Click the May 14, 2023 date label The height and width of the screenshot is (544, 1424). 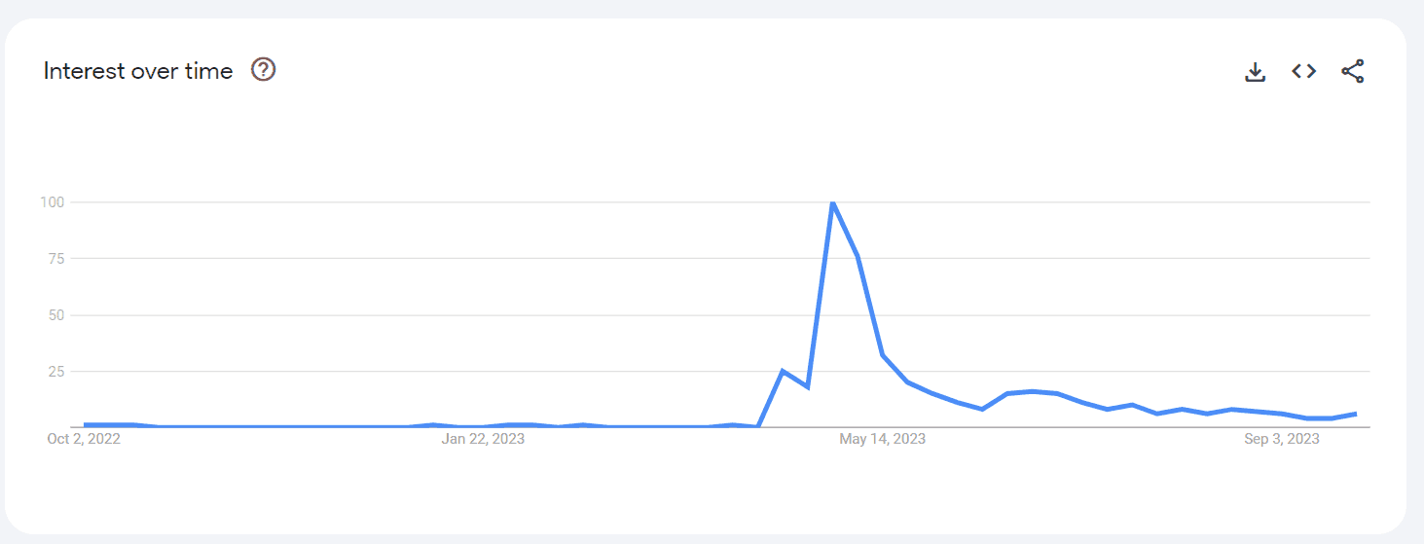[883, 439]
